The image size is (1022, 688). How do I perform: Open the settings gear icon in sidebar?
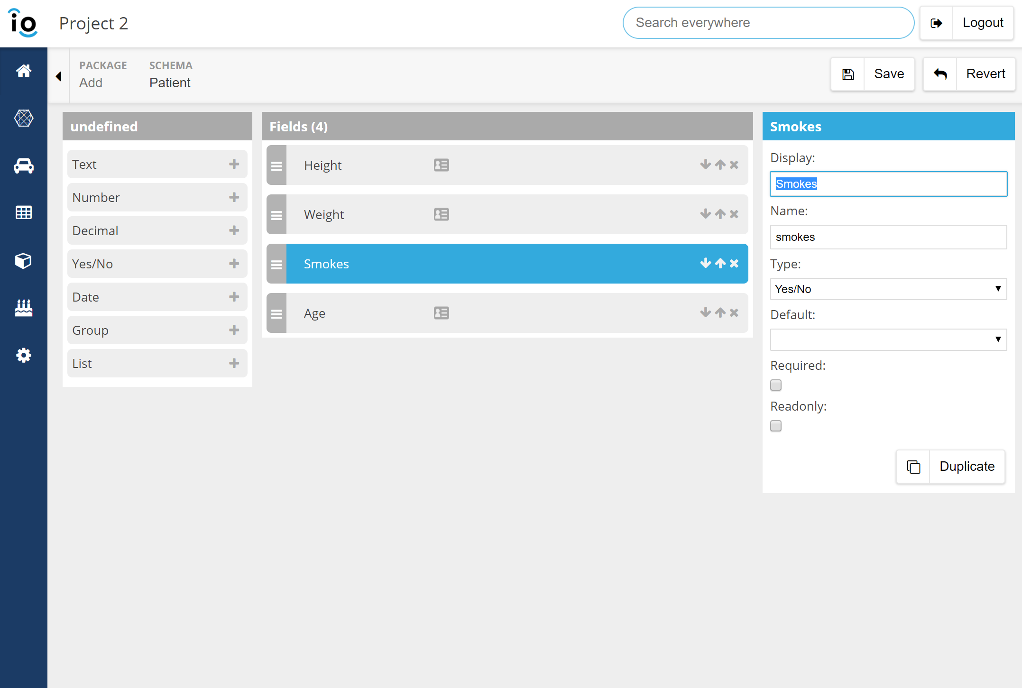(x=24, y=355)
